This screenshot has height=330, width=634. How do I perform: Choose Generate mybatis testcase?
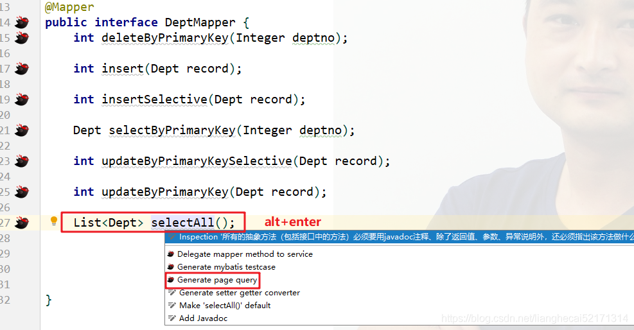point(226,267)
